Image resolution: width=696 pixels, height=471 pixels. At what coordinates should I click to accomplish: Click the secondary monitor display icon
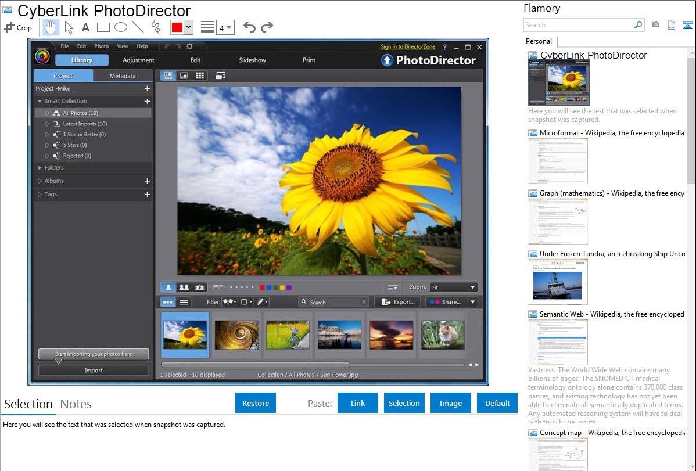[221, 76]
